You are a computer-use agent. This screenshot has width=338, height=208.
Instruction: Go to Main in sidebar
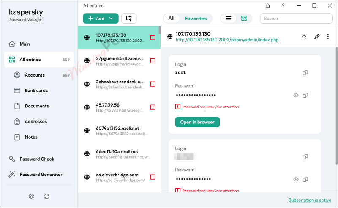pos(39,44)
